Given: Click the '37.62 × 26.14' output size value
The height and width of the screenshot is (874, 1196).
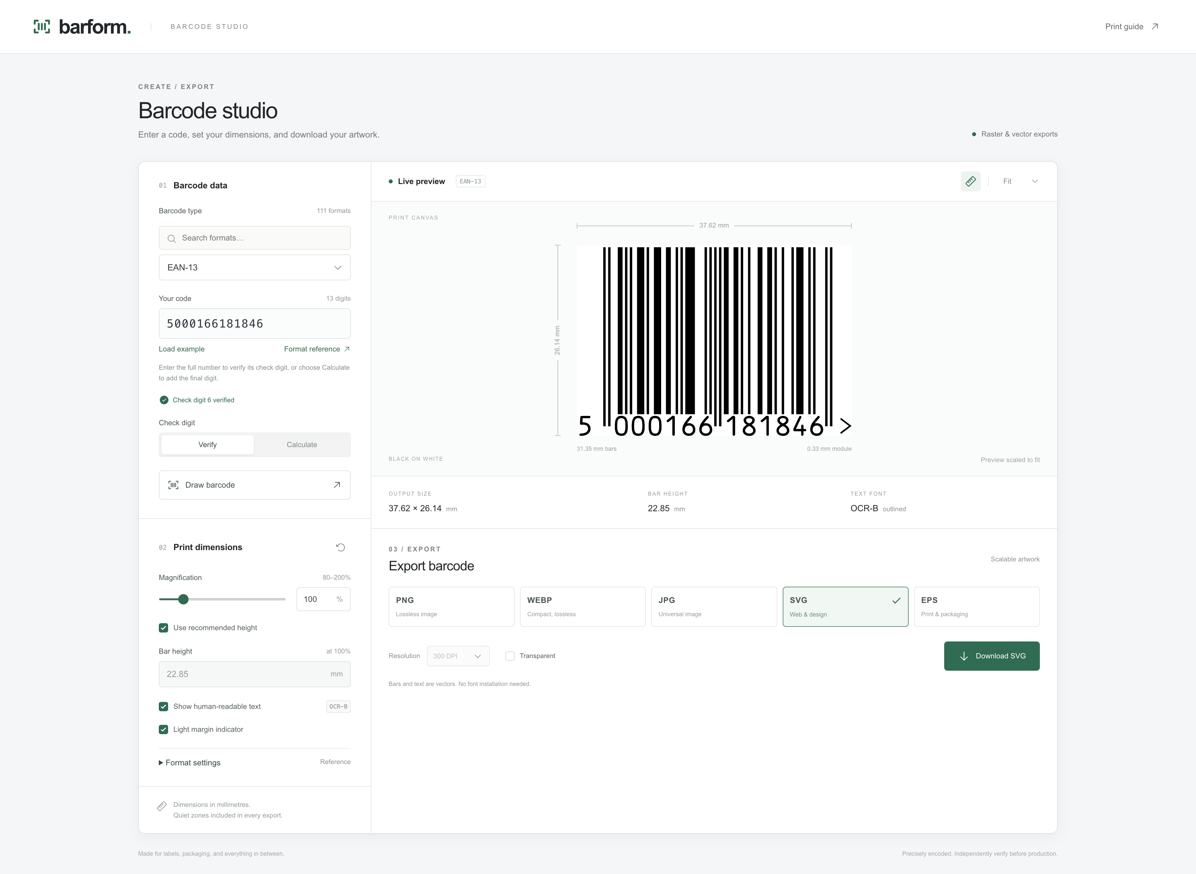Looking at the screenshot, I should (x=415, y=509).
